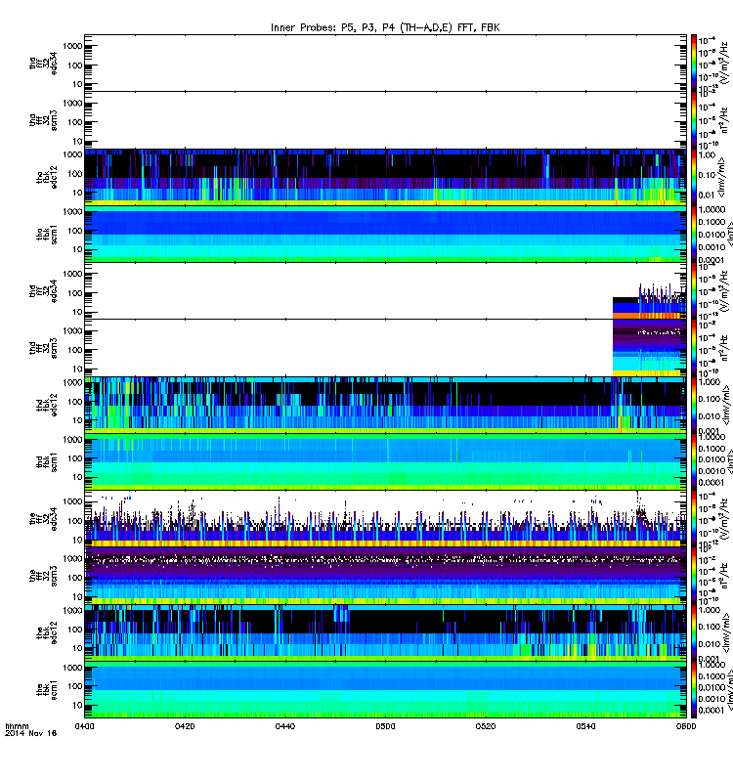733x782 pixels.
Task: Click the color bar beside tha fff scm3
Action: coord(694,120)
